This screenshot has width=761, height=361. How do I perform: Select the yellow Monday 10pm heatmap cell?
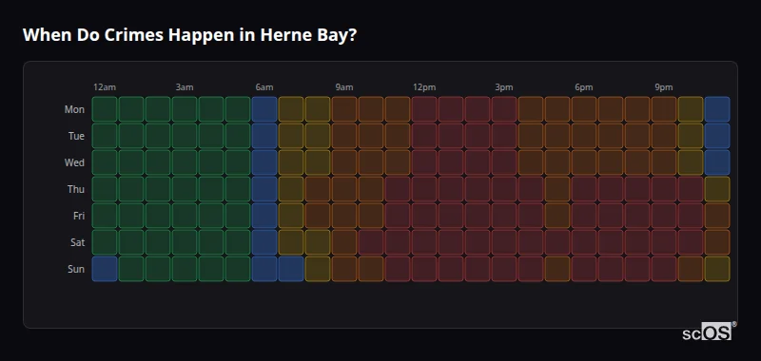pyautogui.click(x=691, y=109)
